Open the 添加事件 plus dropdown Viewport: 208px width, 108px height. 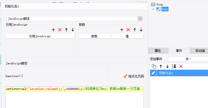[x=188, y=59]
